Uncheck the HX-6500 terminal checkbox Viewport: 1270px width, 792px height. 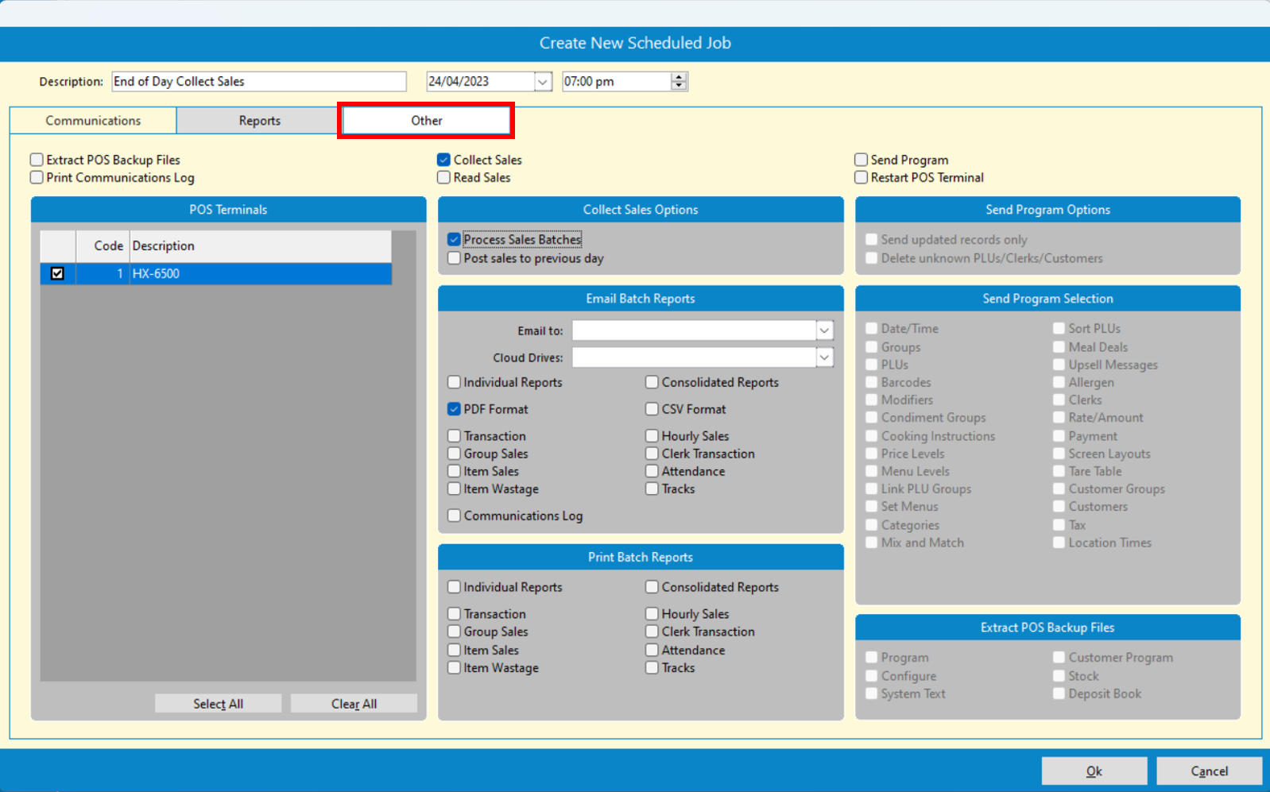57,274
